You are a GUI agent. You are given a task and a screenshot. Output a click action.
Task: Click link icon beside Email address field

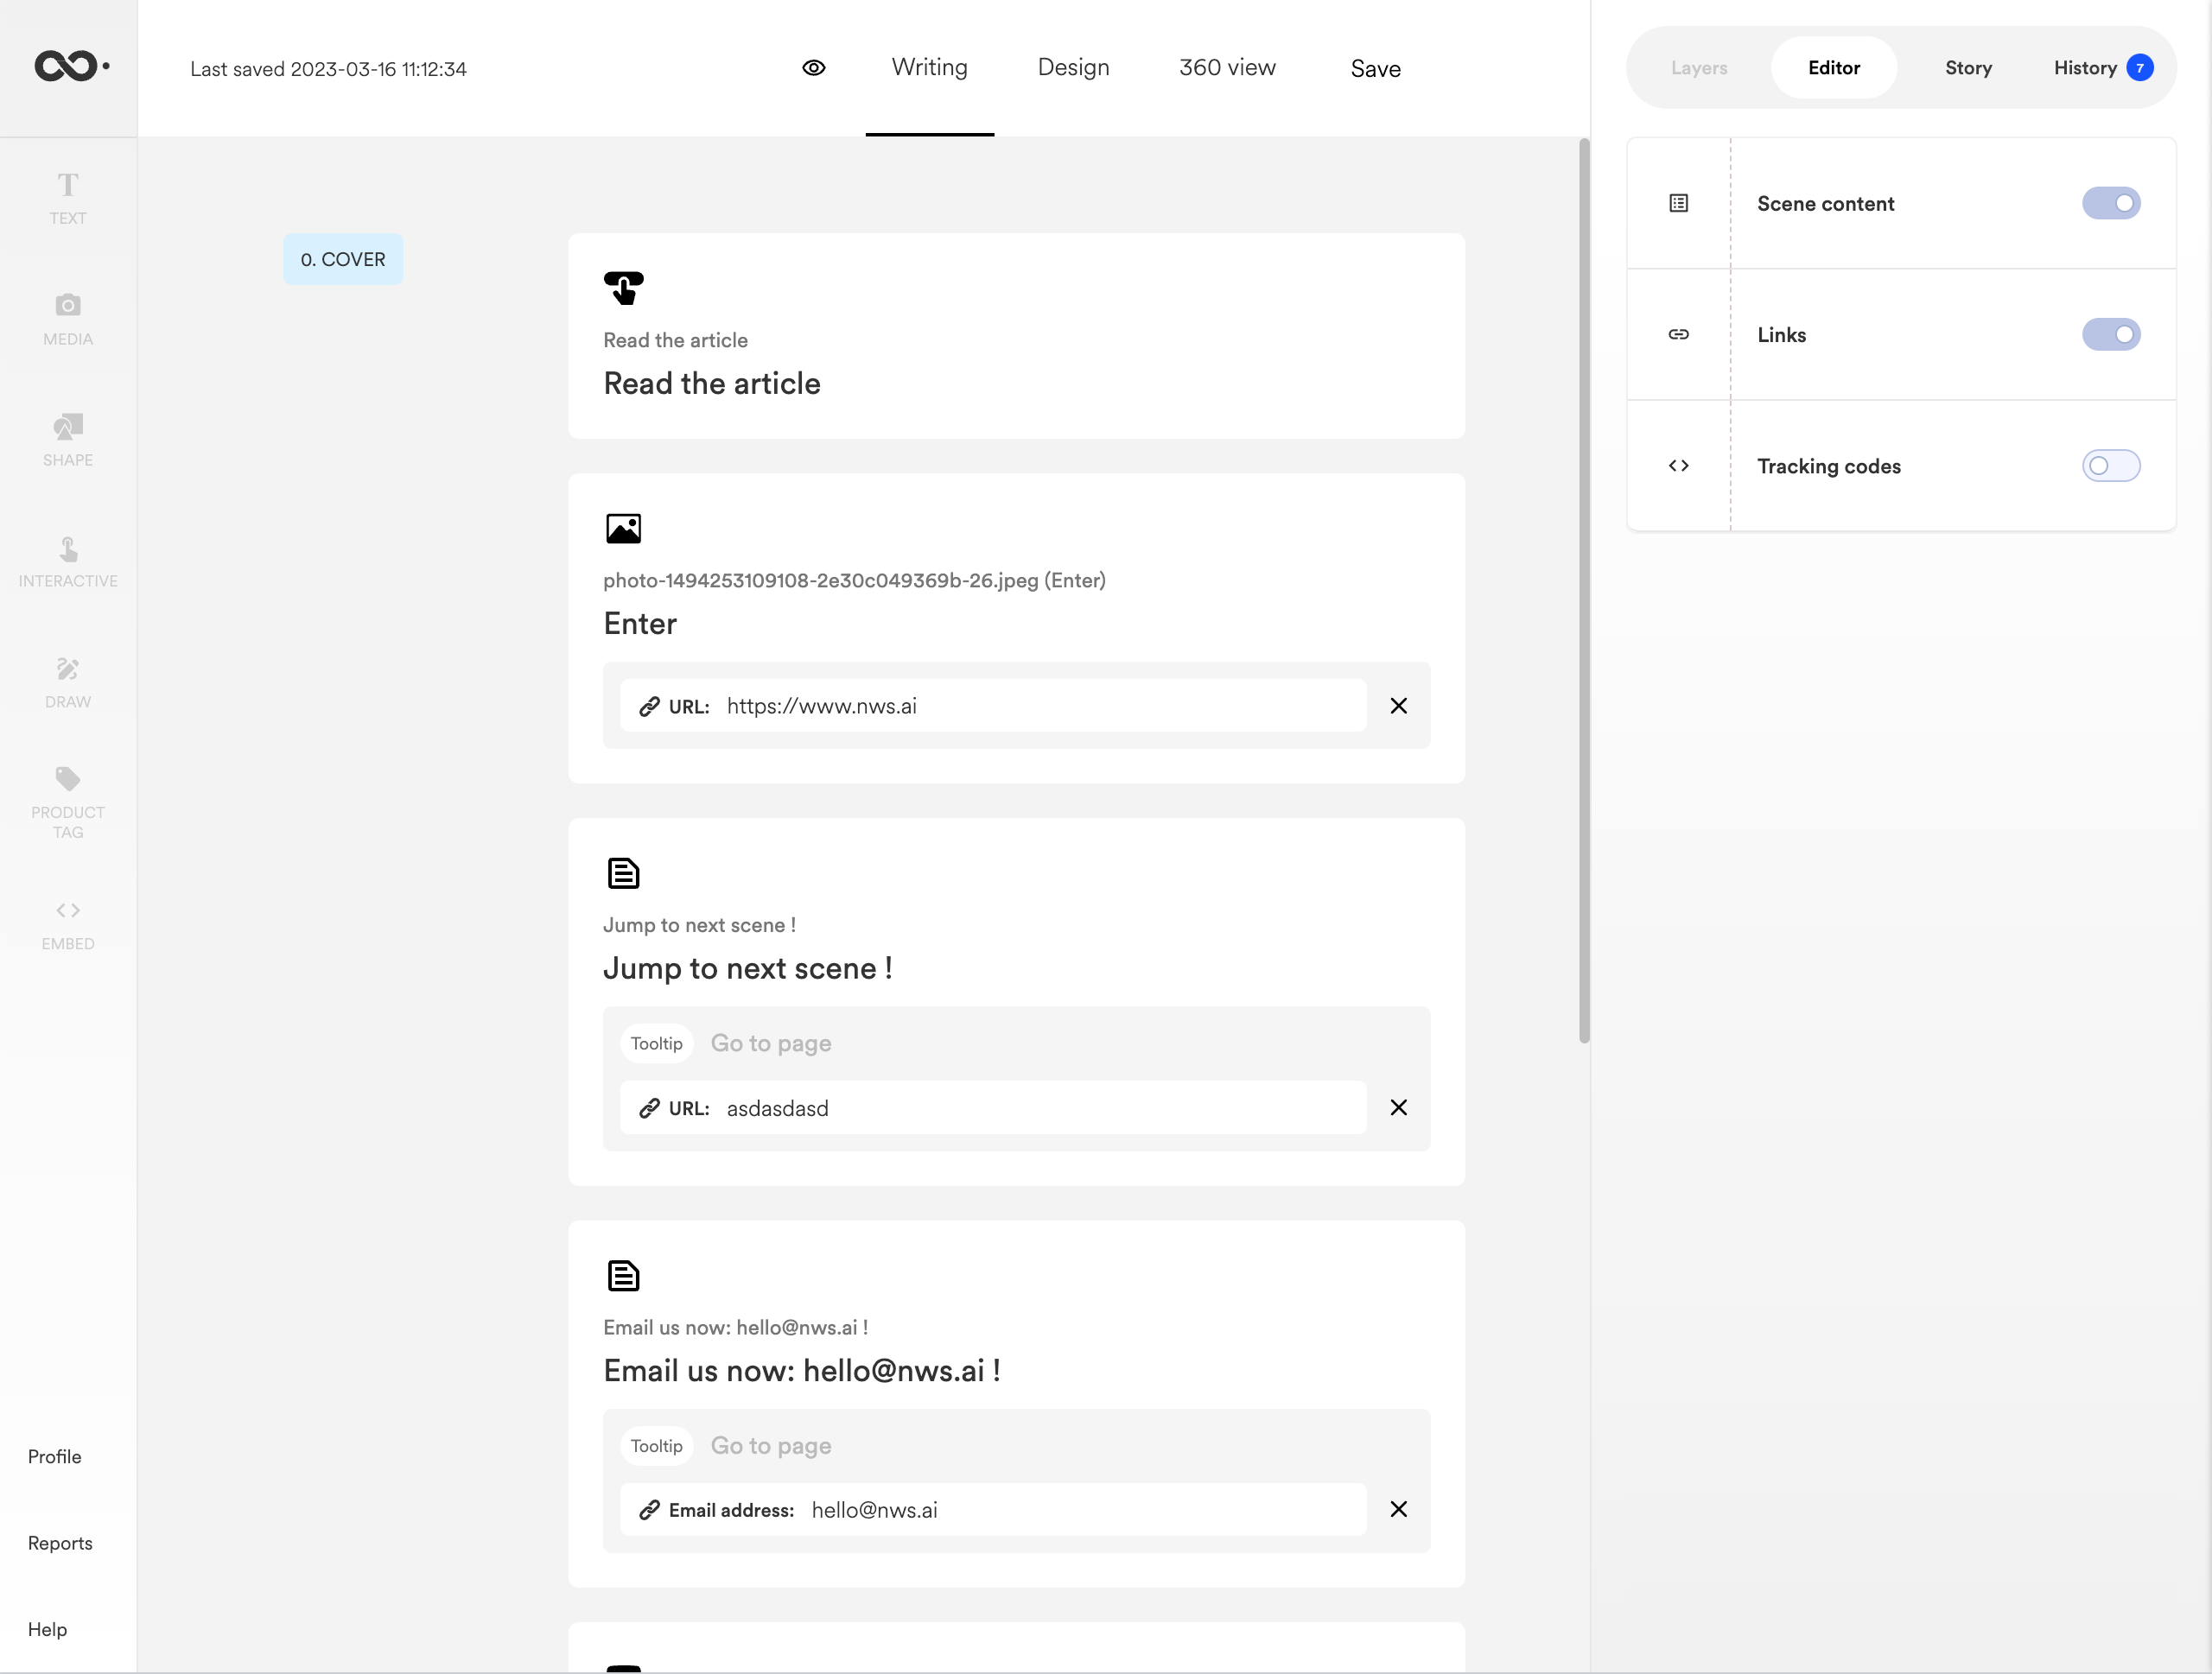tap(649, 1510)
